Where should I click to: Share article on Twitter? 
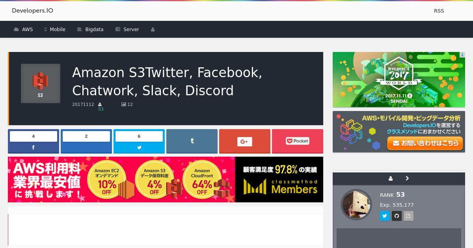pos(139,141)
